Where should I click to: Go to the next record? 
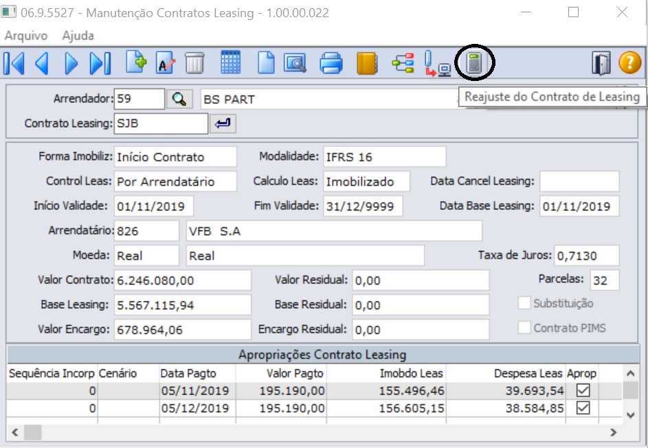pyautogui.click(x=71, y=63)
